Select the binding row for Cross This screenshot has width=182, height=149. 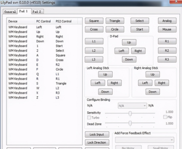pos(44,60)
